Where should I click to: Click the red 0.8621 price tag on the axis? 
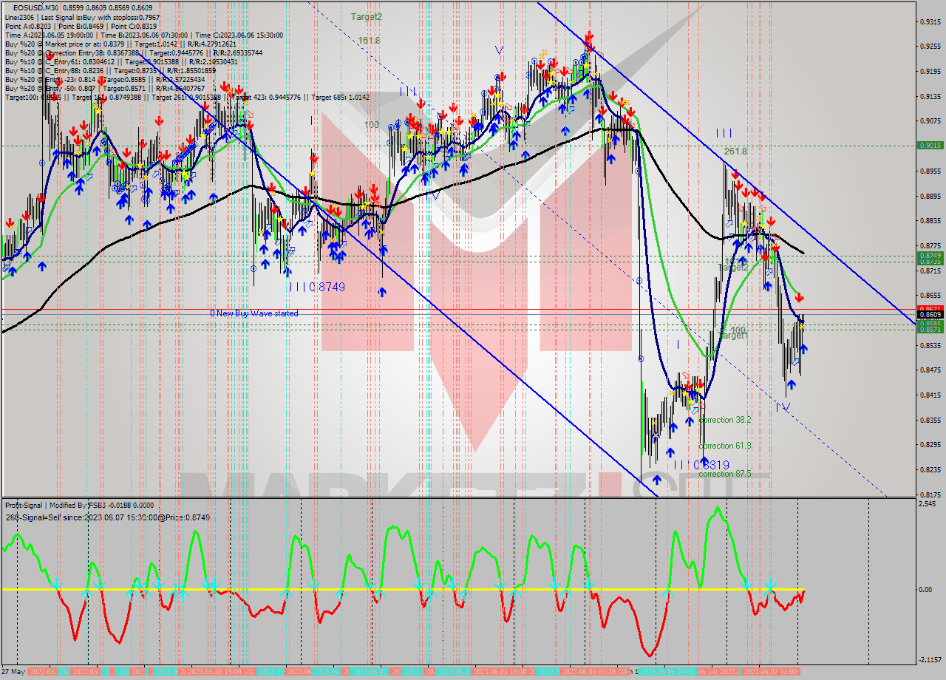pyautogui.click(x=930, y=309)
